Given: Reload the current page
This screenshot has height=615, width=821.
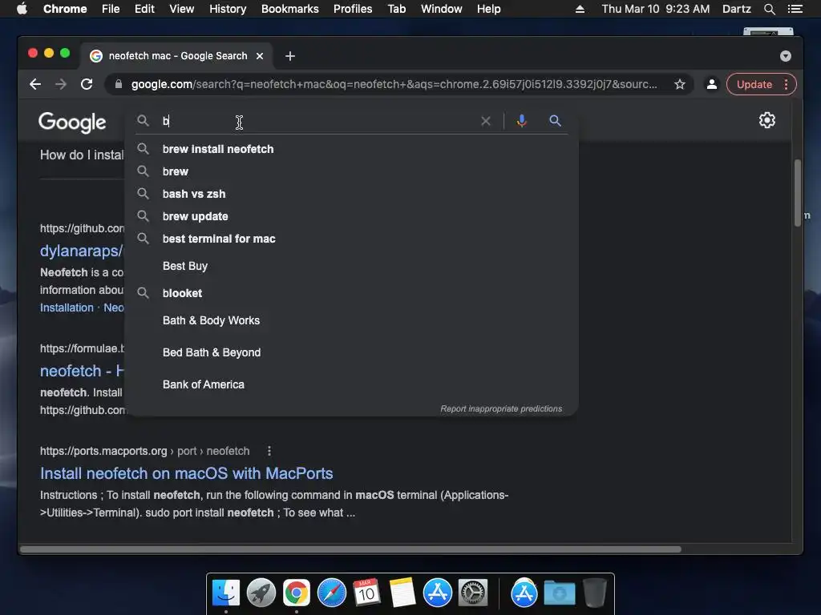Looking at the screenshot, I should pyautogui.click(x=87, y=84).
